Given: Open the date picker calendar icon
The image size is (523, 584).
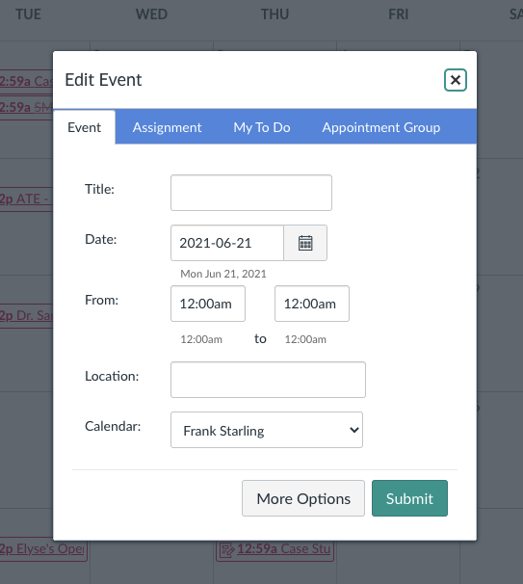Looking at the screenshot, I should point(305,243).
